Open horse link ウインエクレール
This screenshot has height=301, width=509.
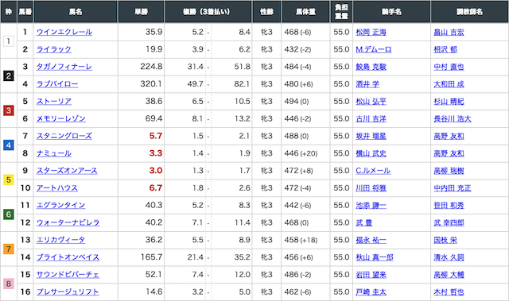pos(64,32)
